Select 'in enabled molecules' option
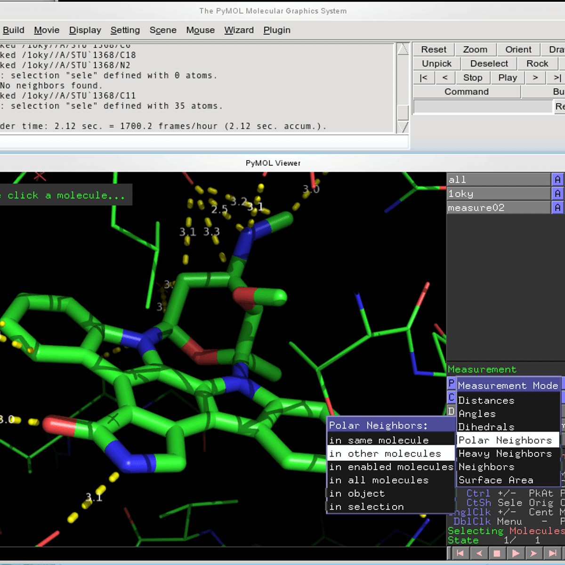The height and width of the screenshot is (565, 565). 391,467
